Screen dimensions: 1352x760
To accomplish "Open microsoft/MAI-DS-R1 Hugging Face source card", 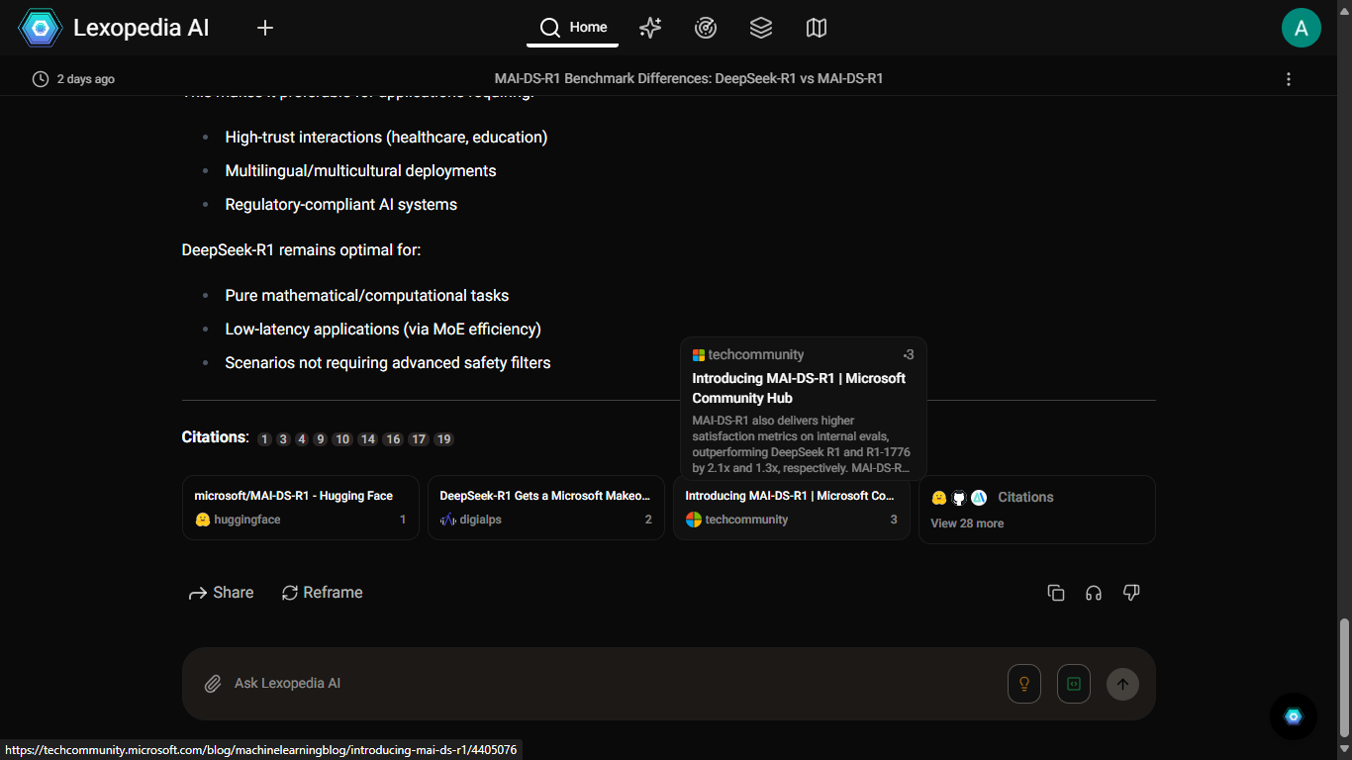I will tap(301, 508).
